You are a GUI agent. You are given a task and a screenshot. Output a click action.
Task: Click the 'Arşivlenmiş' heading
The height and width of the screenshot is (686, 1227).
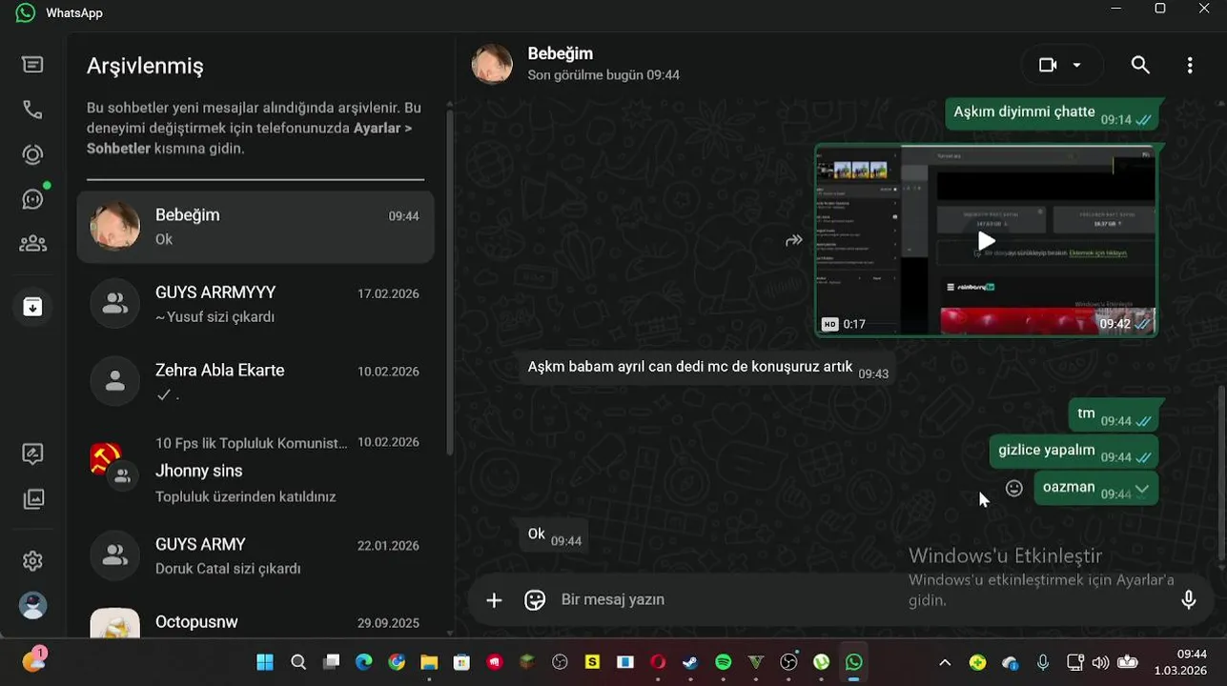point(145,66)
